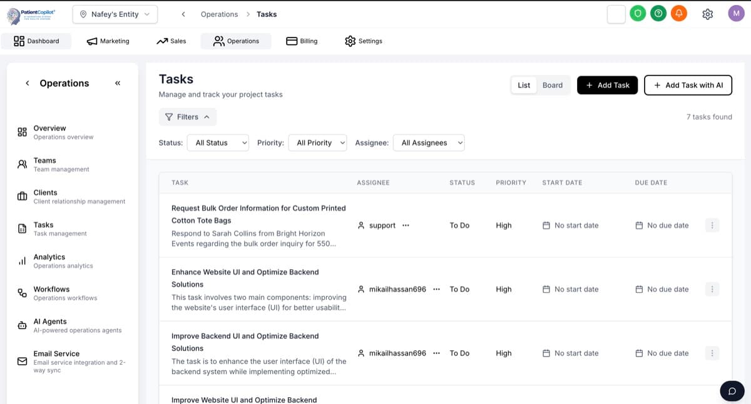Open the Sales tab
Viewport: 751px width, 404px height.
coord(171,41)
